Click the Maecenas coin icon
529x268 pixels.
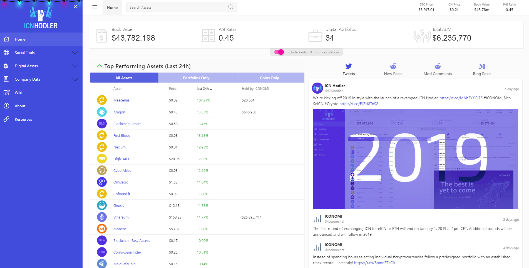point(102,100)
